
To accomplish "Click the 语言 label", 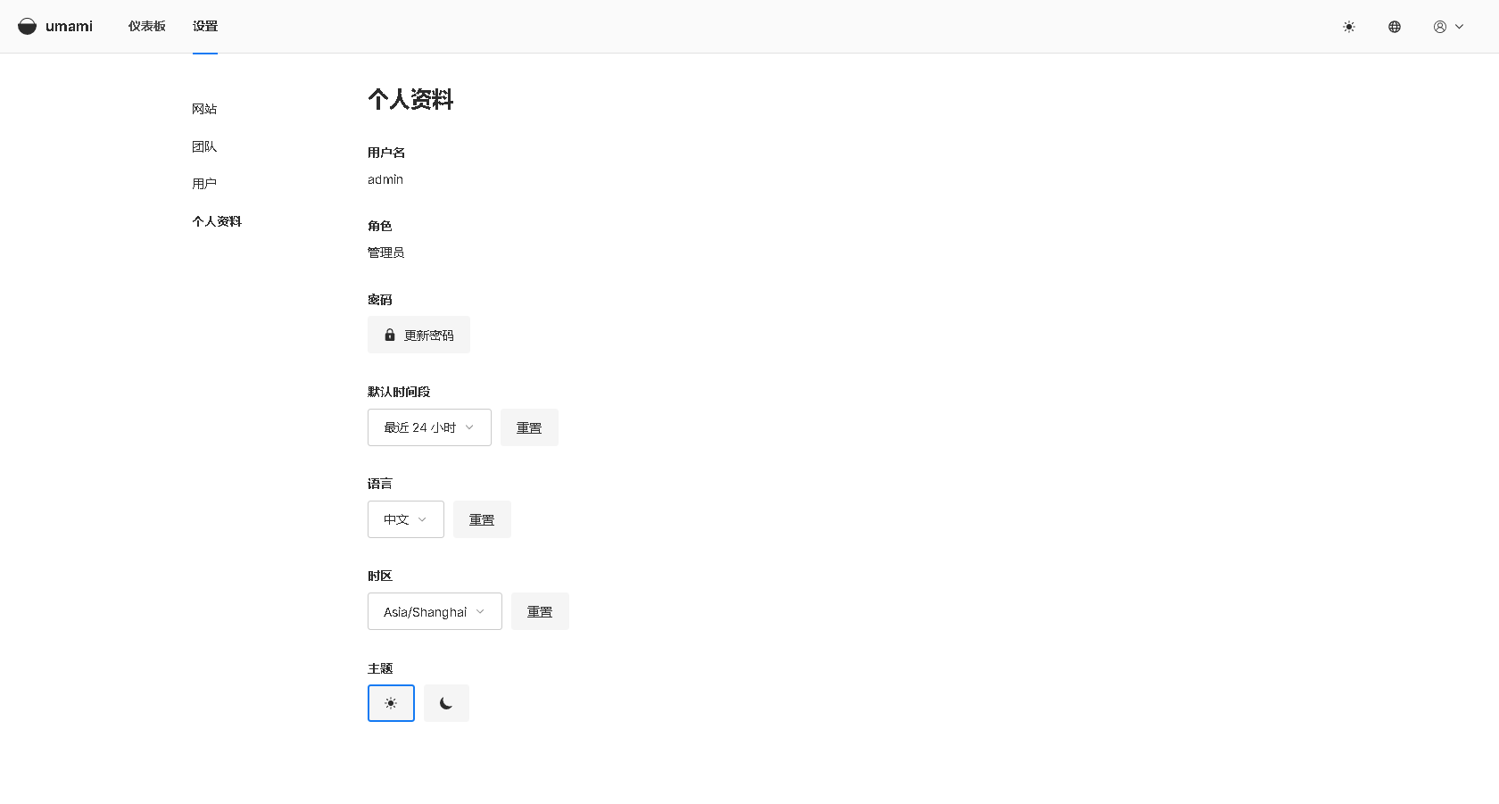I will coord(380,484).
